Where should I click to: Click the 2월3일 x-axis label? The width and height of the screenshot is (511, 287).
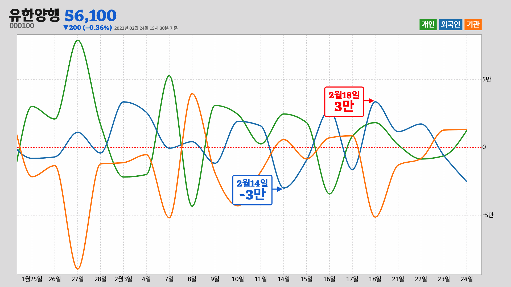[x=123, y=279]
